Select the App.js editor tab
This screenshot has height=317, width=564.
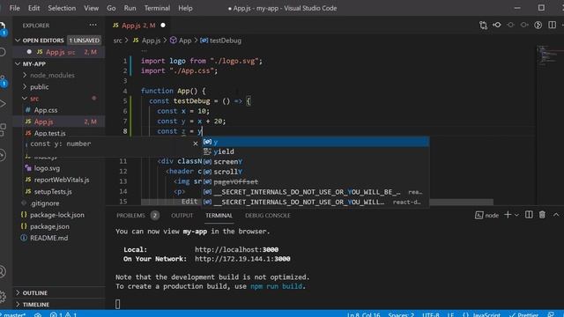pyautogui.click(x=138, y=26)
